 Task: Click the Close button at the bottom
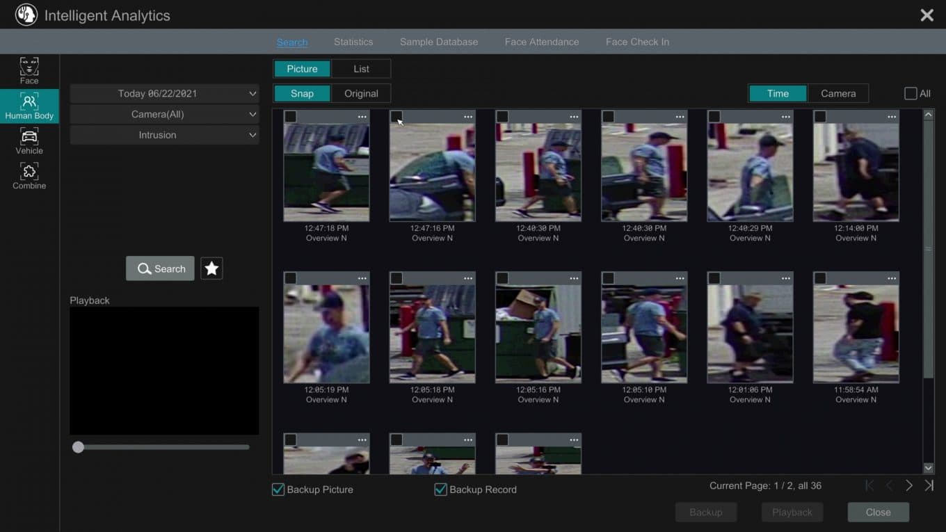pos(878,513)
